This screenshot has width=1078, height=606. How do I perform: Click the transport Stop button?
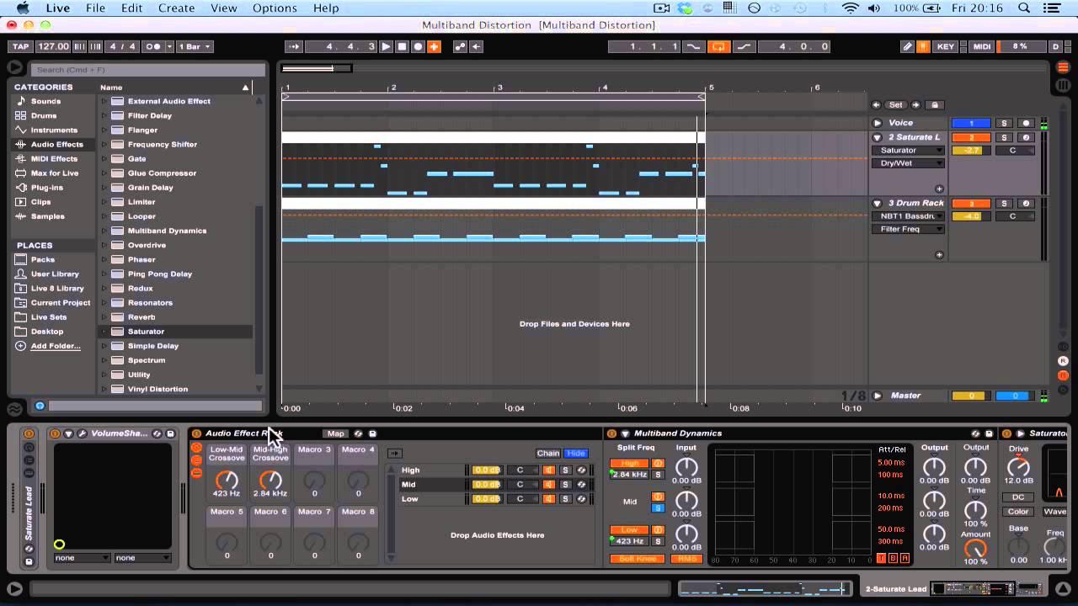(x=402, y=46)
